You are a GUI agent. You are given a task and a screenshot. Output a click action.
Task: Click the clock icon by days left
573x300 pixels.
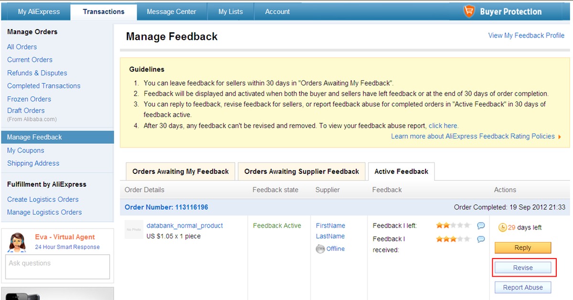click(x=502, y=228)
